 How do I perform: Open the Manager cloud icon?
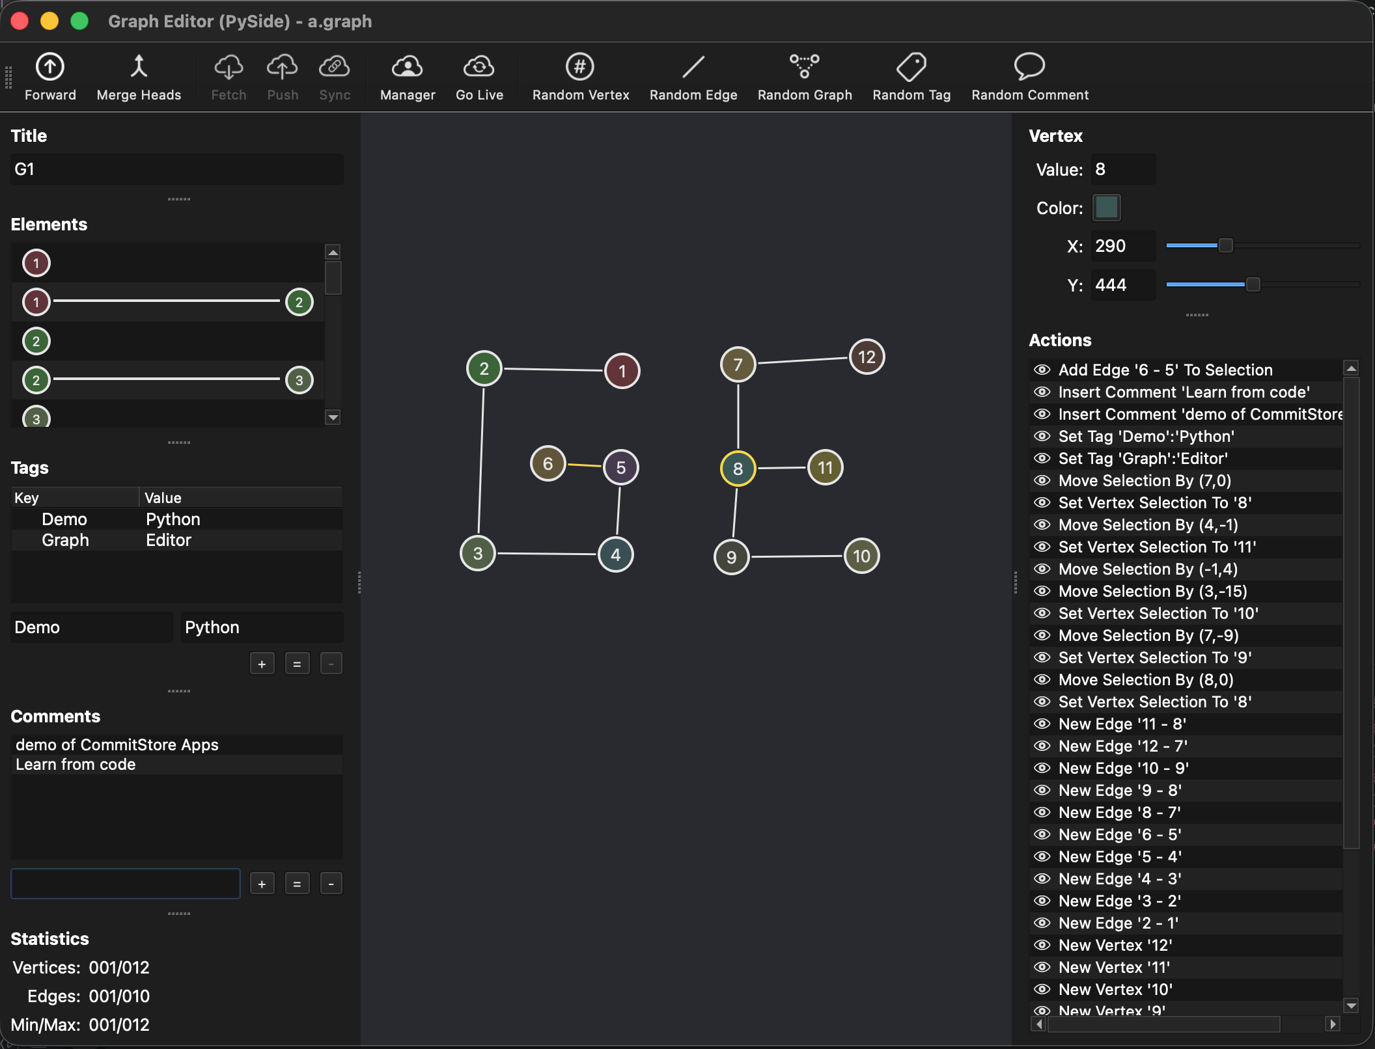pyautogui.click(x=408, y=67)
